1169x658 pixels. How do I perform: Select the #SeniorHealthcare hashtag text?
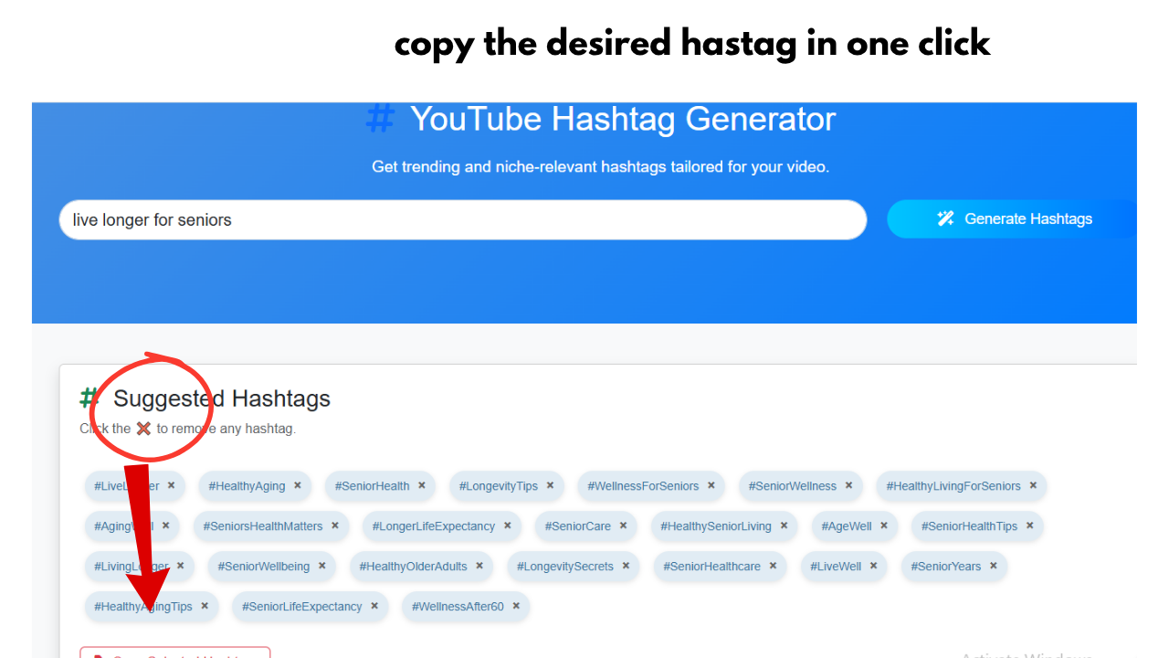(712, 567)
